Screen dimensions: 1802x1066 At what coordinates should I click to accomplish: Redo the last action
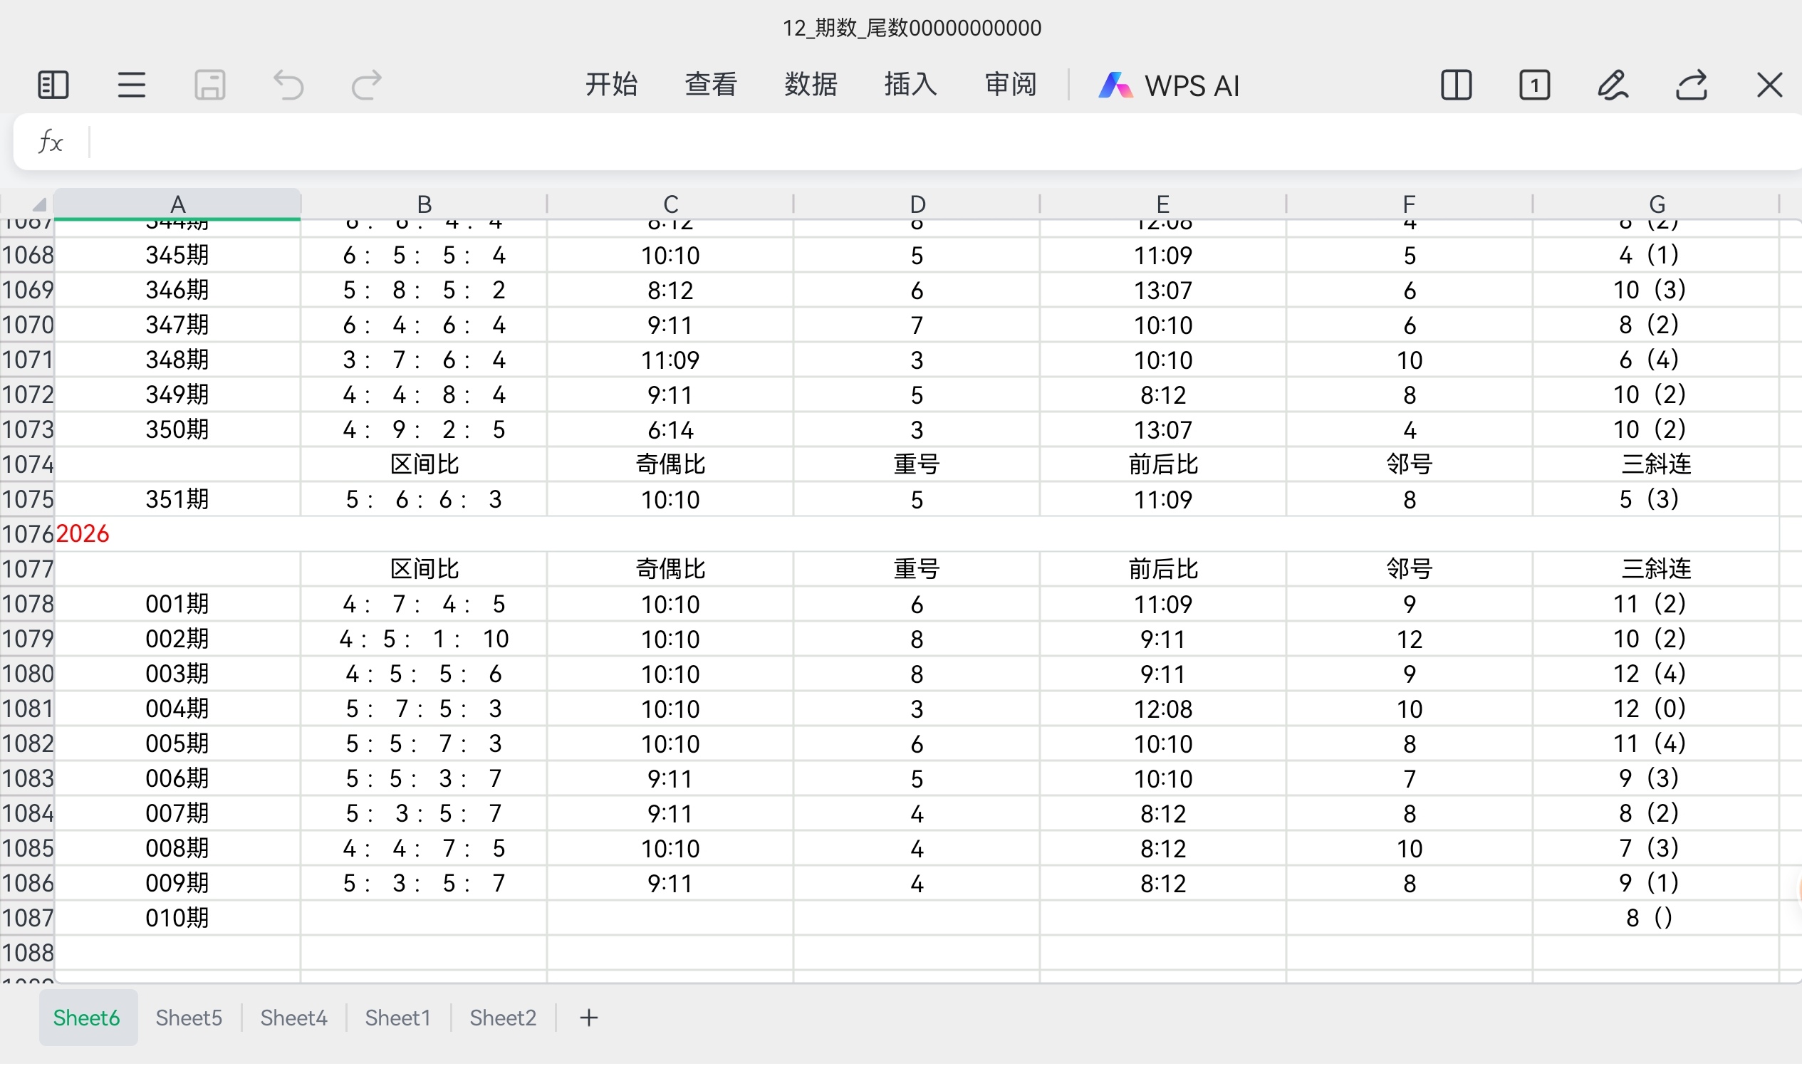366,85
